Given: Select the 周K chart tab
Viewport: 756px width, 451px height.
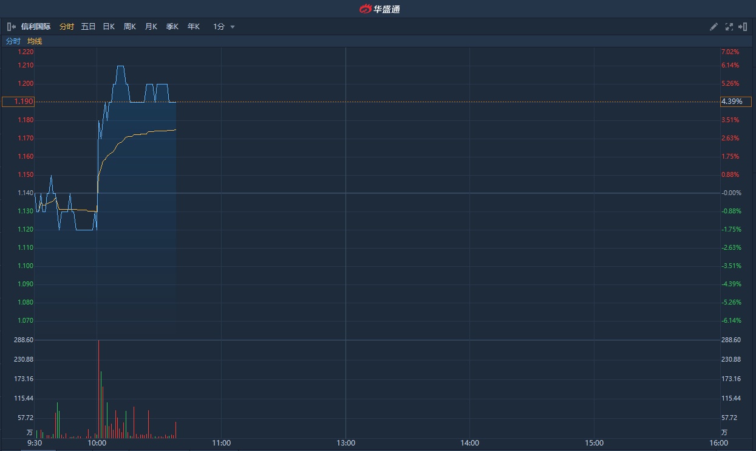Looking at the screenshot, I should point(130,27).
